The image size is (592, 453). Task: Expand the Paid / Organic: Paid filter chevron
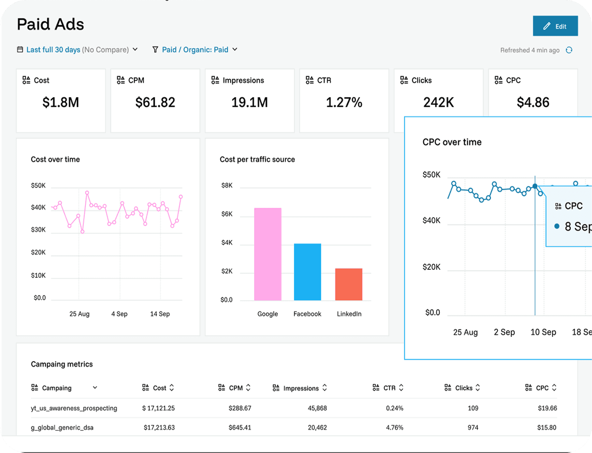click(x=235, y=50)
